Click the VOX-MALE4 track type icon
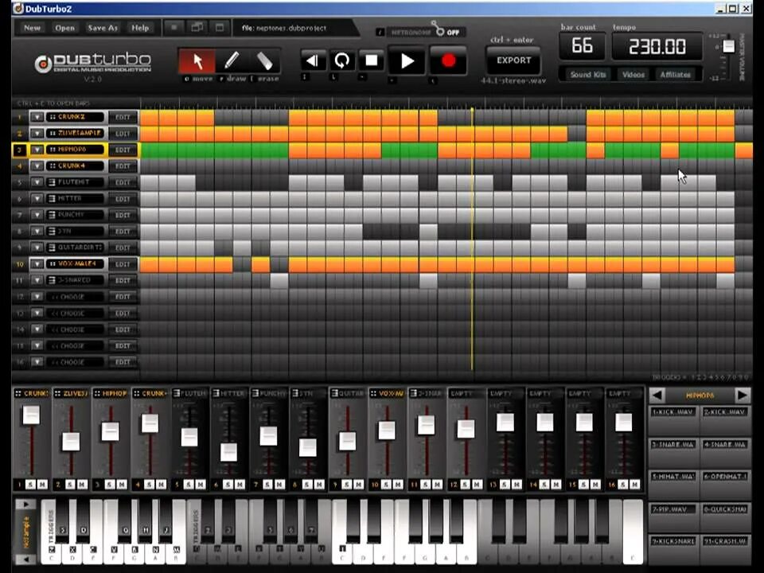 tap(52, 263)
